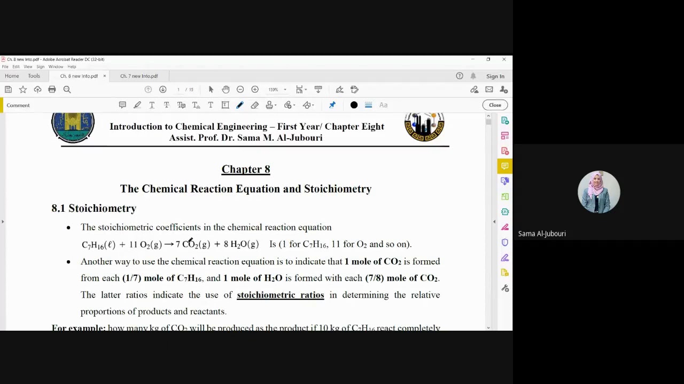Switch to the Tools tab
Viewport: 684px width, 384px height.
(x=34, y=76)
